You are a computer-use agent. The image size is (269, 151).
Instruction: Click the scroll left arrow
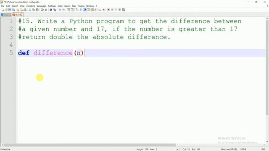coord(2,145)
